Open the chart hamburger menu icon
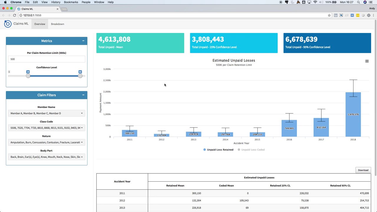The height and width of the screenshot is (212, 377). point(367,61)
